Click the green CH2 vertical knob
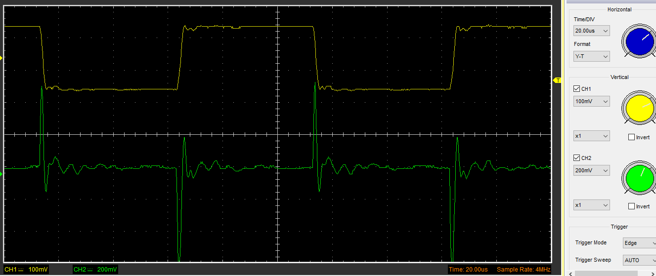This screenshot has height=276, width=656. pyautogui.click(x=639, y=177)
